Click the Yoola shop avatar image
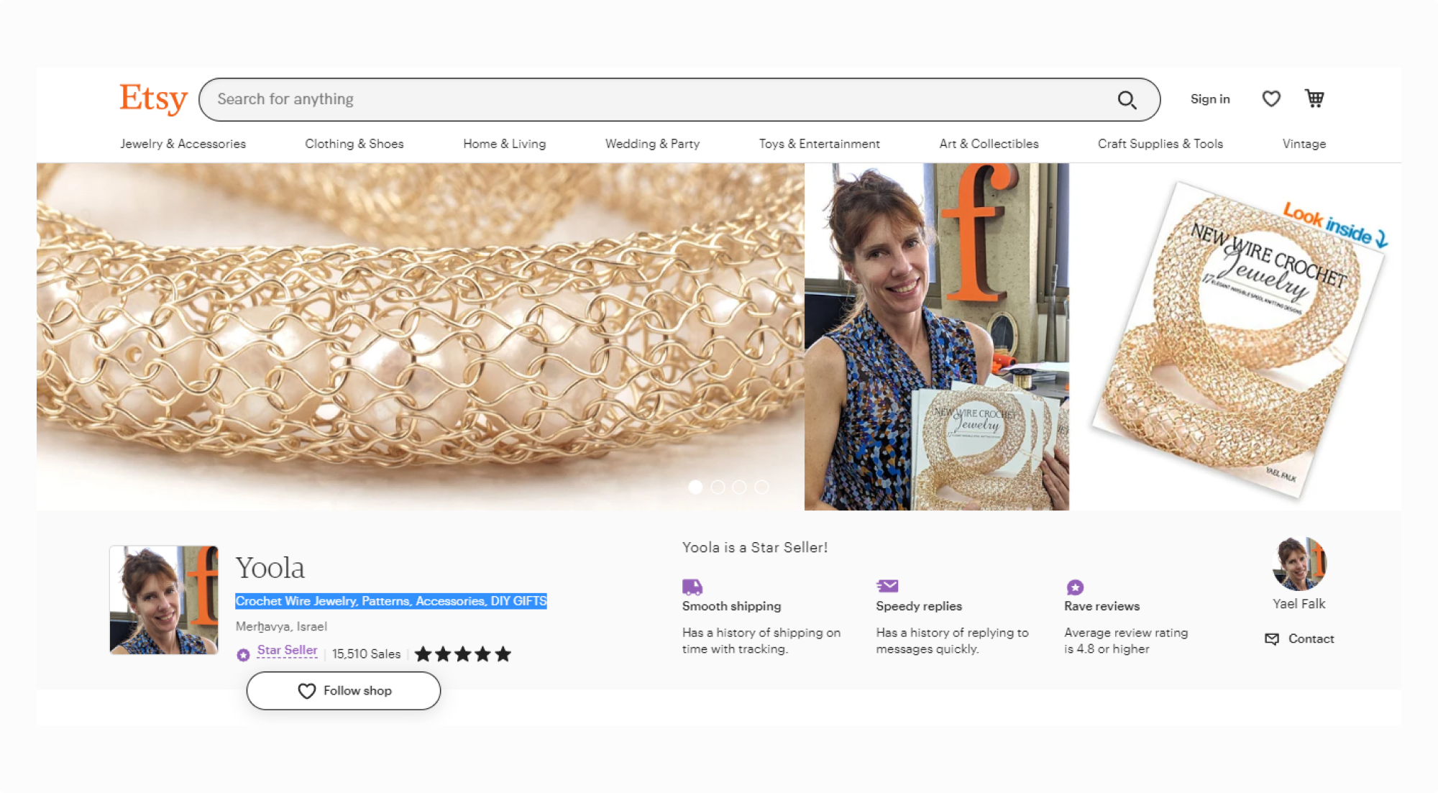1438x793 pixels. tap(164, 600)
